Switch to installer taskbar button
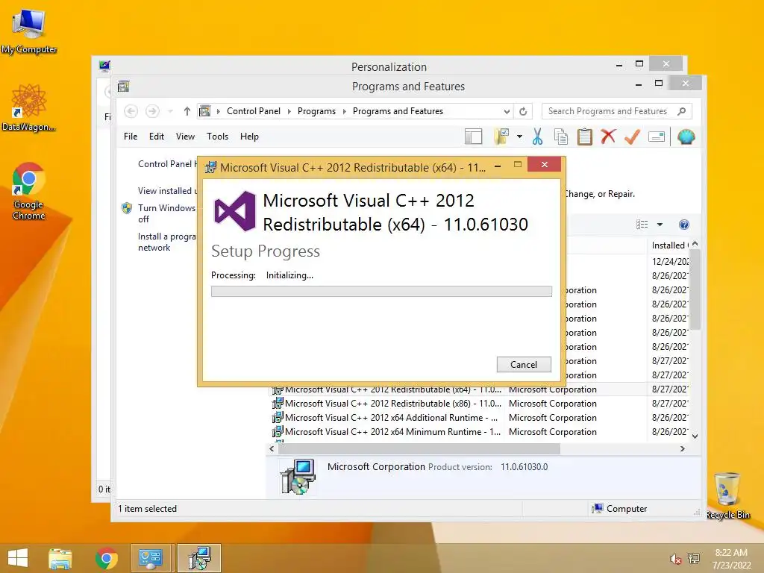 pyautogui.click(x=199, y=558)
